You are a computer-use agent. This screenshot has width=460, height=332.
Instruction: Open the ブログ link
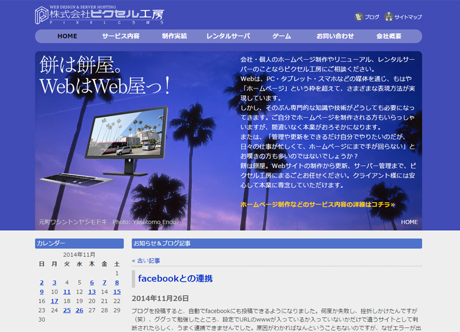tap(372, 17)
